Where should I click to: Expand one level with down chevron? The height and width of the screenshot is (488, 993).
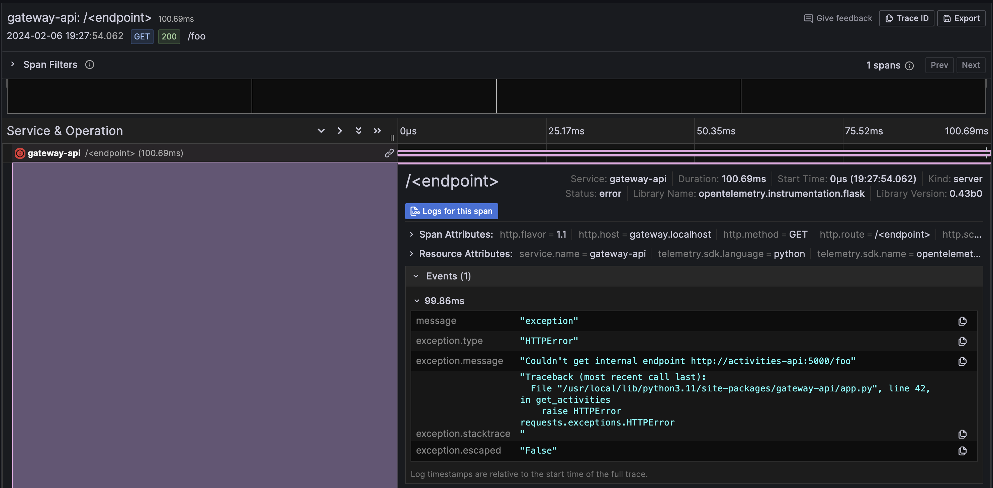(321, 131)
